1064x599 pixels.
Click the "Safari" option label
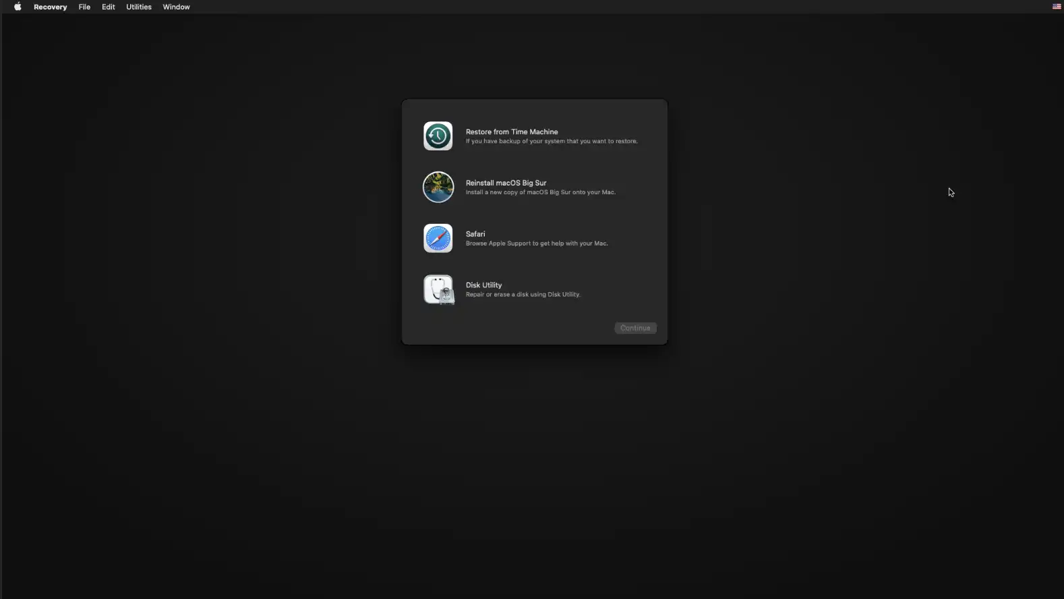[475, 234]
